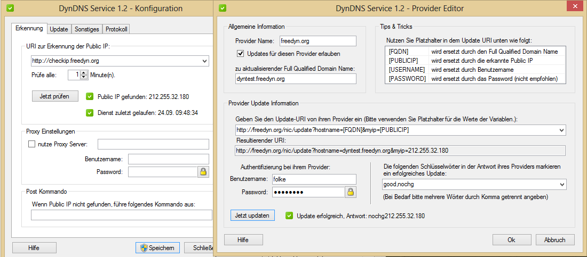Switch to the Update tab

pos(59,29)
